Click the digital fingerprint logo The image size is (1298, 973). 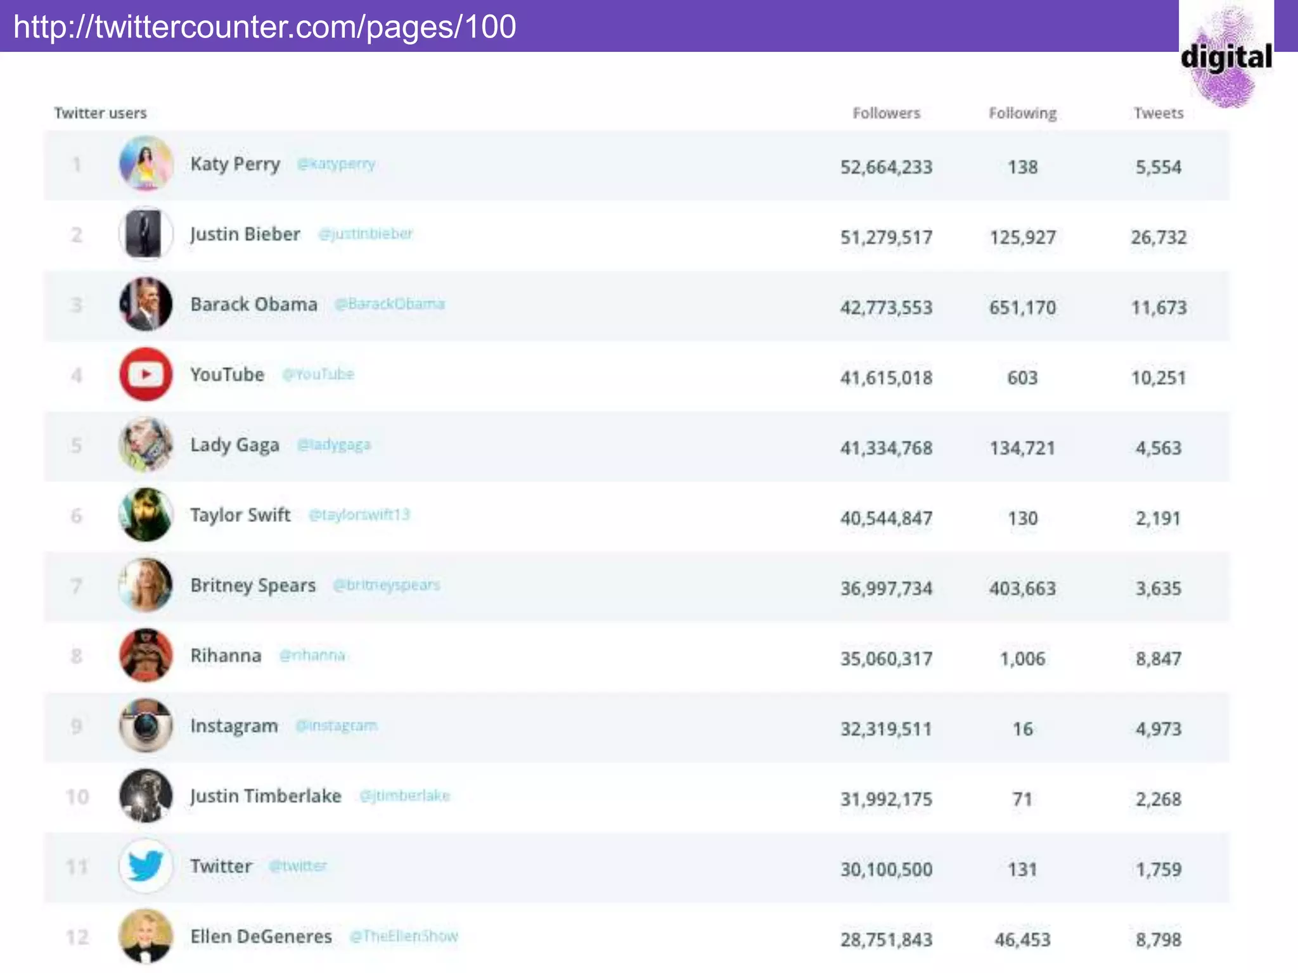click(x=1226, y=57)
